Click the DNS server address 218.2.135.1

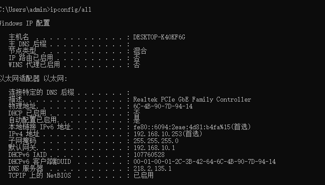152,169
